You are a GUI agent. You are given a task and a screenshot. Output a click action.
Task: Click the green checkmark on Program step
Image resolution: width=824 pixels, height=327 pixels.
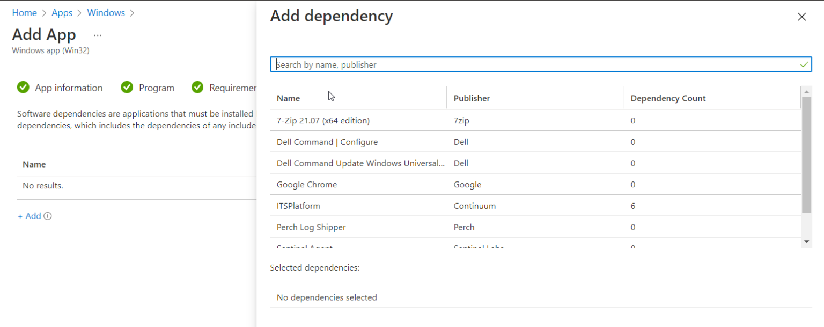(x=127, y=87)
